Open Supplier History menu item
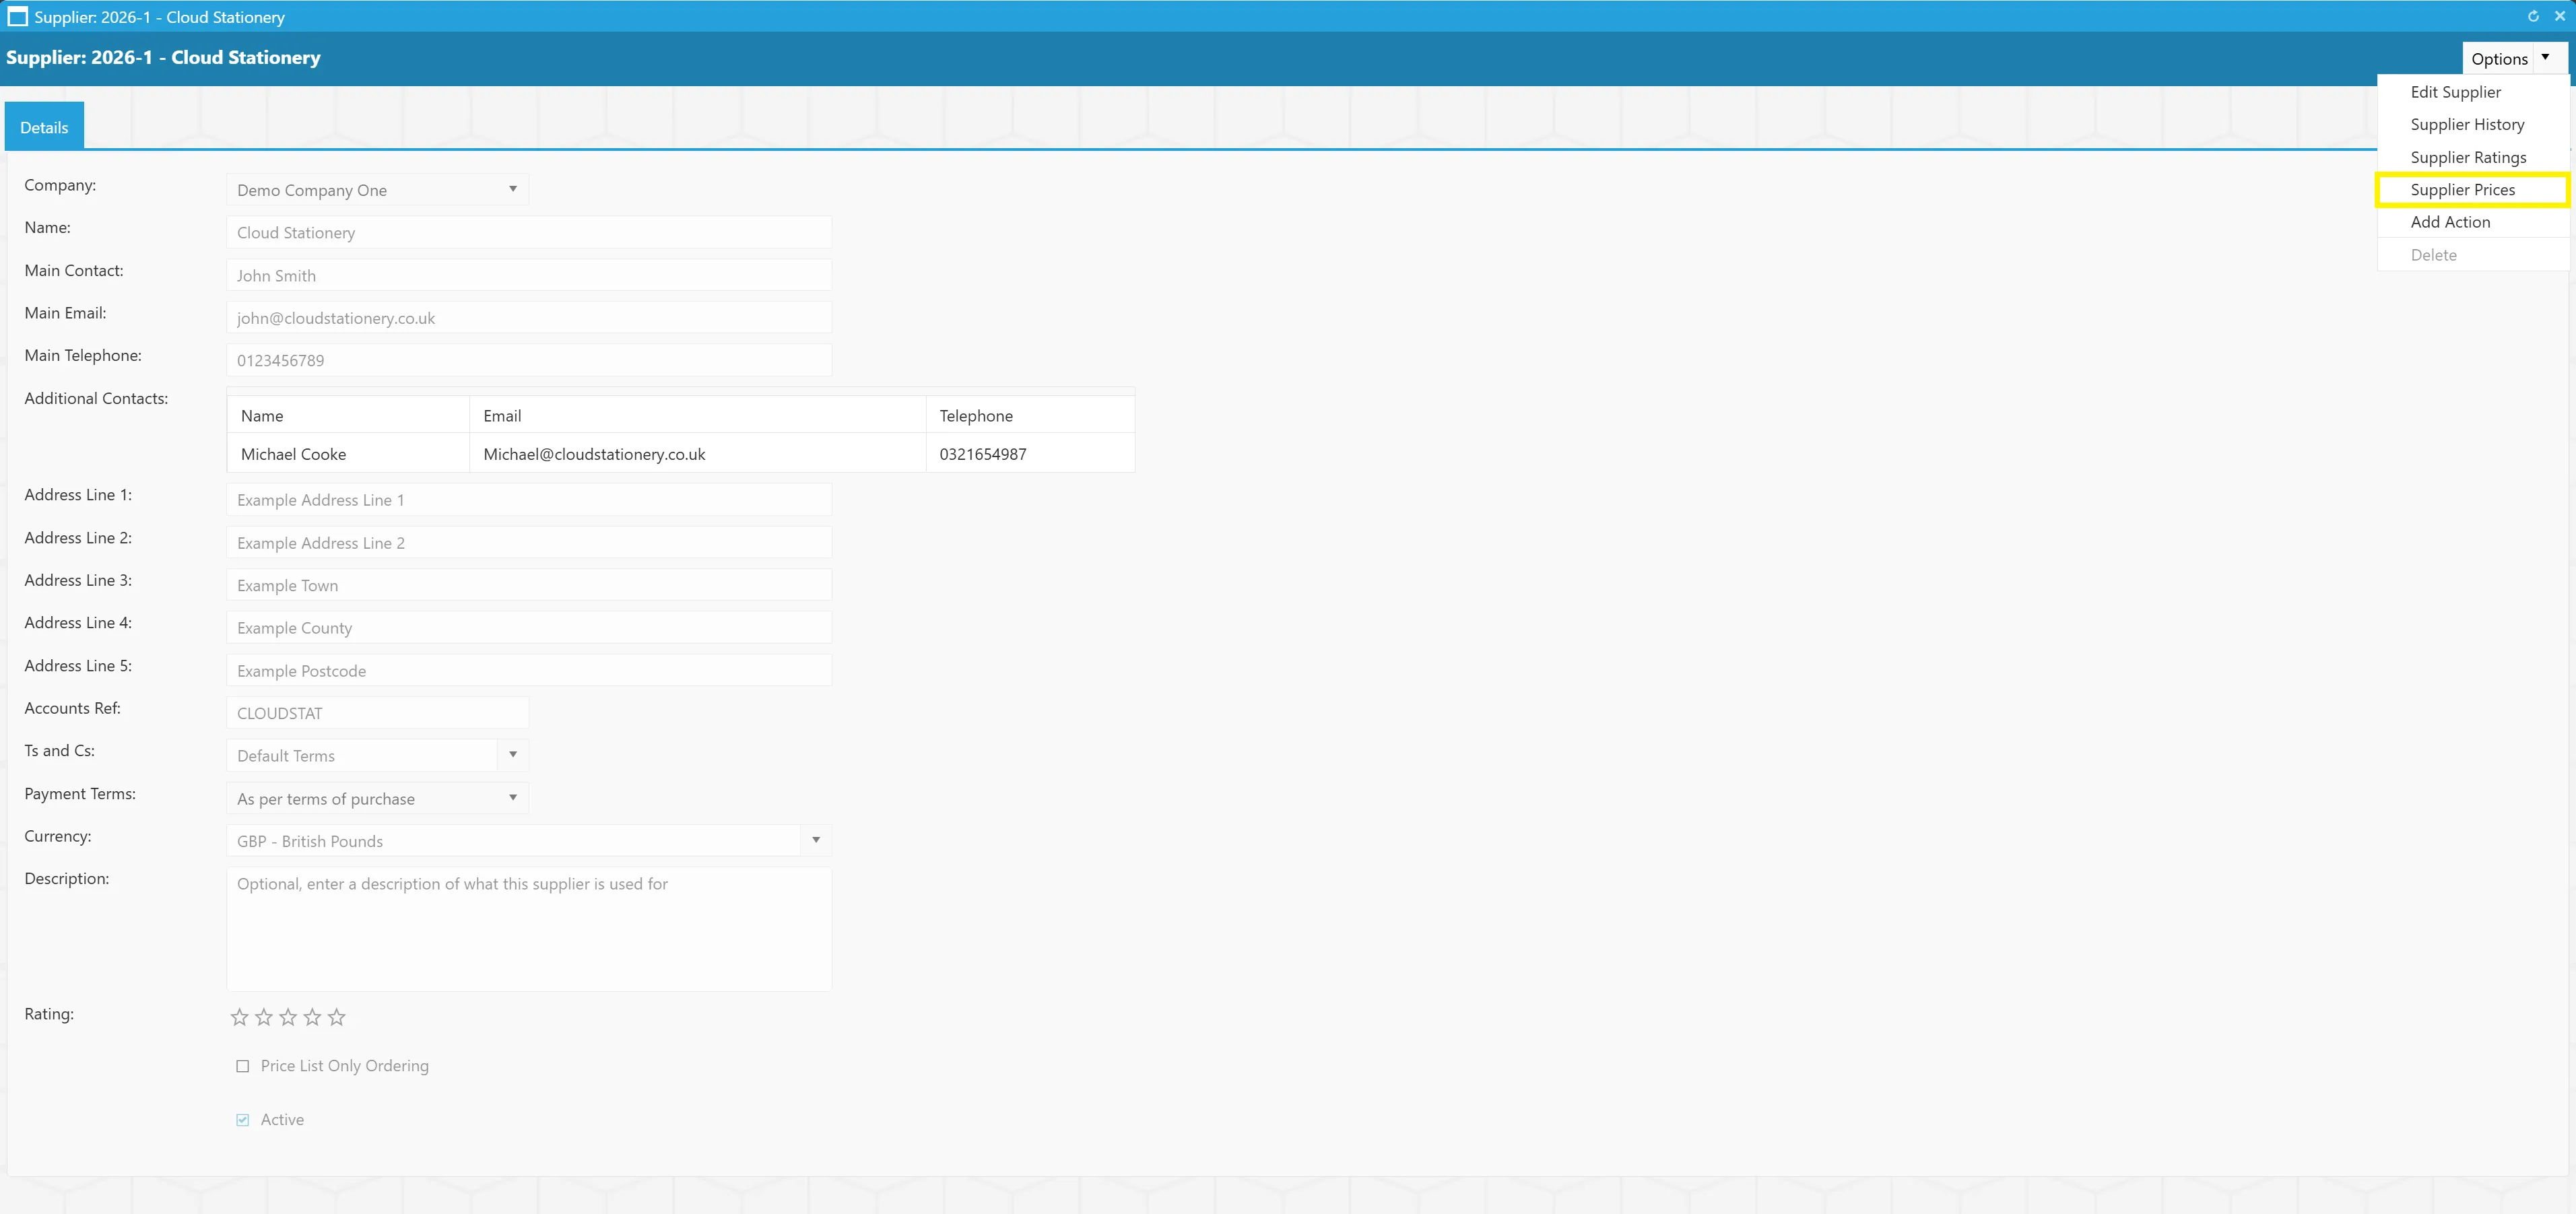2576x1214 pixels. (x=2473, y=125)
